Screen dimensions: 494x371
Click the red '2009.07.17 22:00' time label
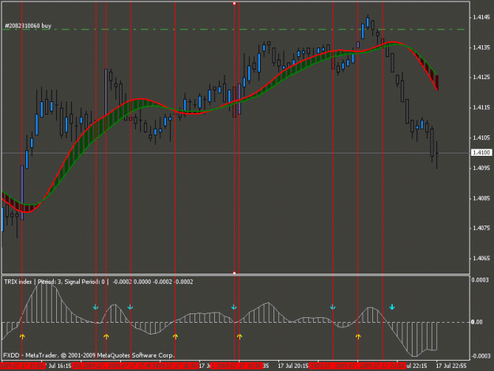click(382, 365)
